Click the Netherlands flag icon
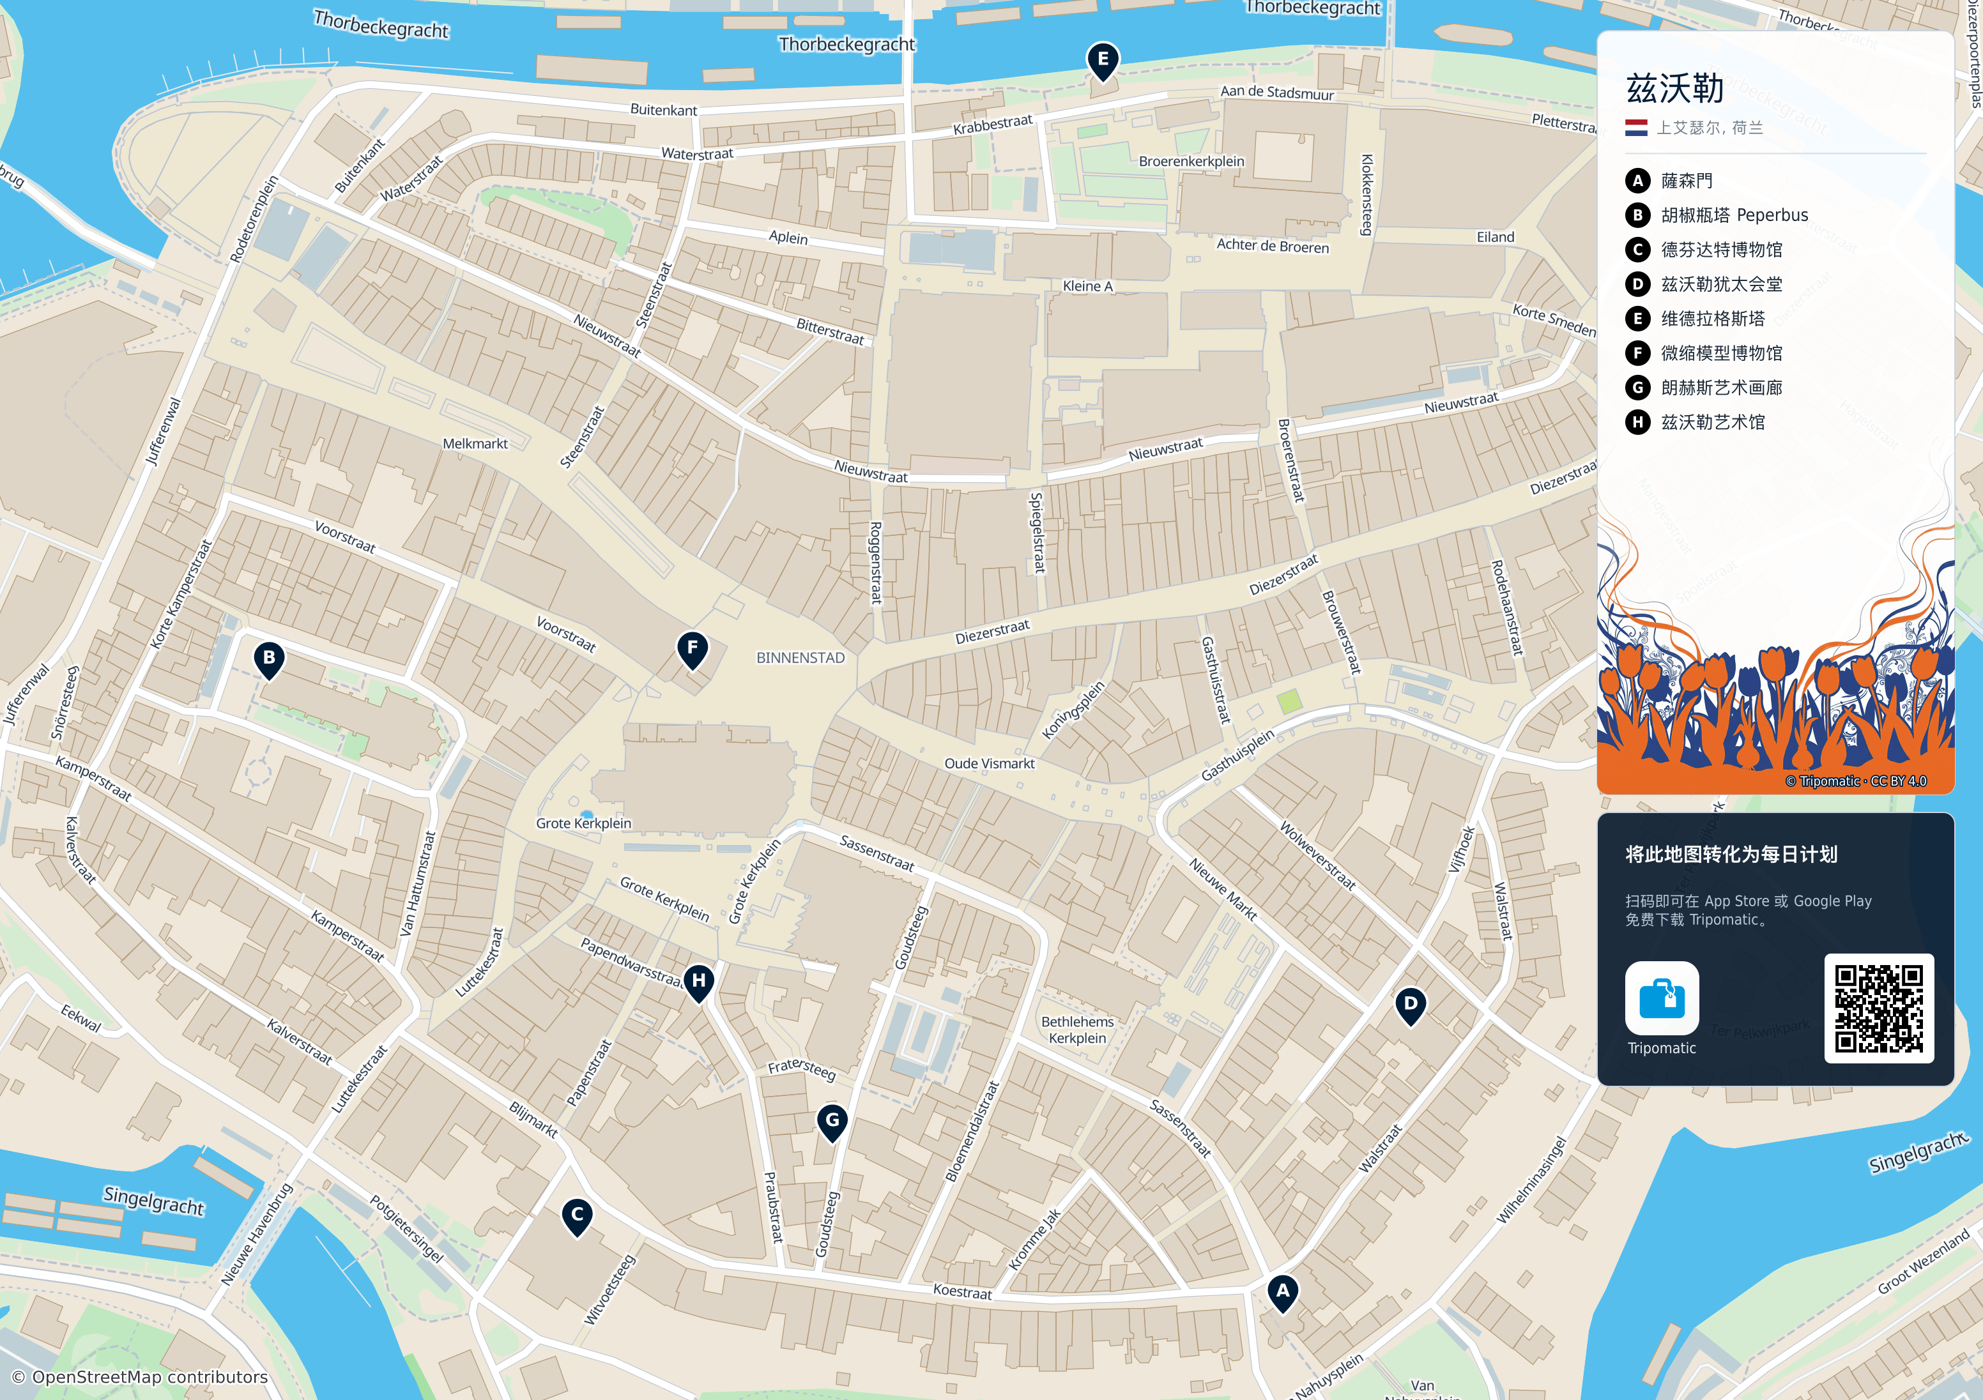The width and height of the screenshot is (1983, 1400). coord(1636,128)
